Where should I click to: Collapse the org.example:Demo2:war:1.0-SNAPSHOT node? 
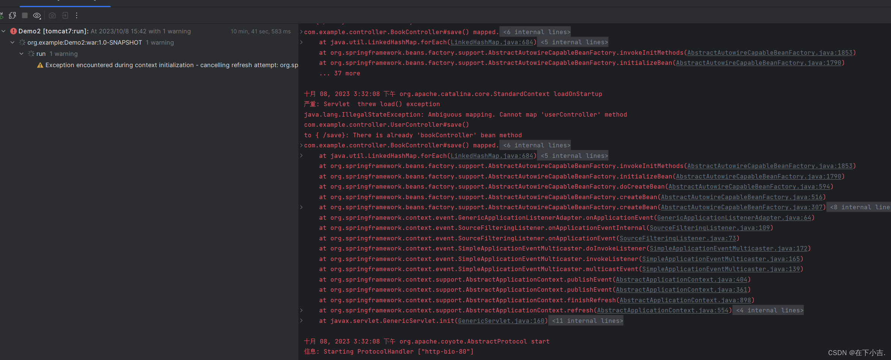pos(12,42)
